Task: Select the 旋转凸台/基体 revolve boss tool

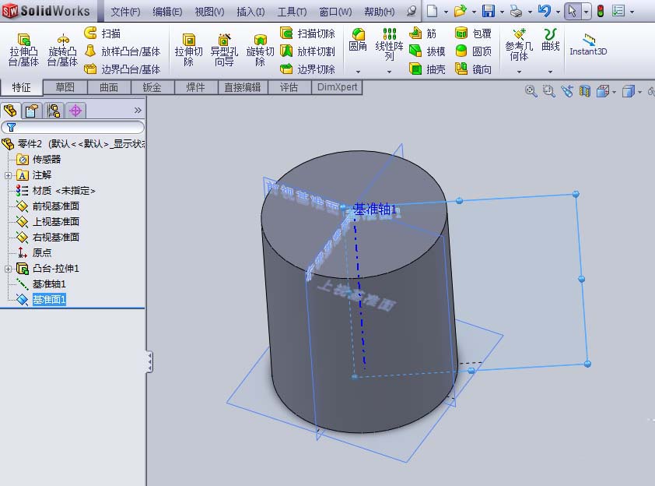Action: [63, 50]
